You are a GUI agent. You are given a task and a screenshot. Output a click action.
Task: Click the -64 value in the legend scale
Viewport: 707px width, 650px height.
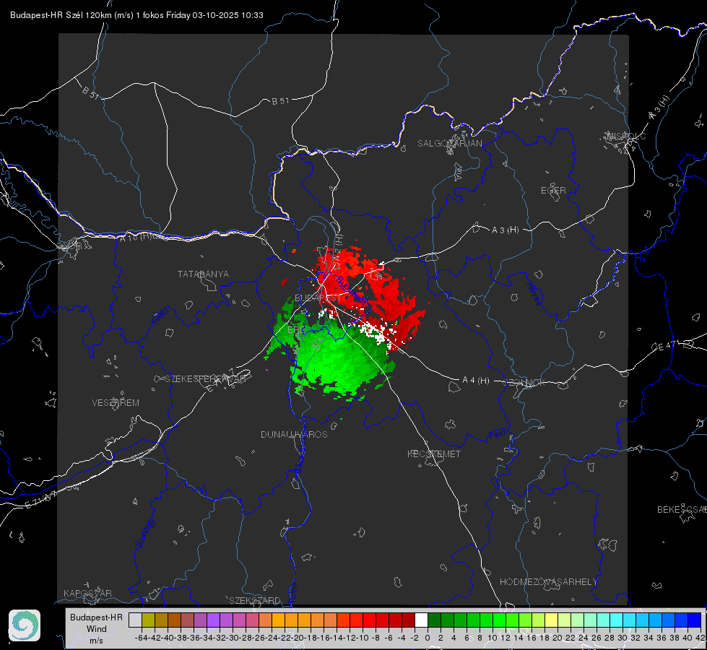point(141,638)
